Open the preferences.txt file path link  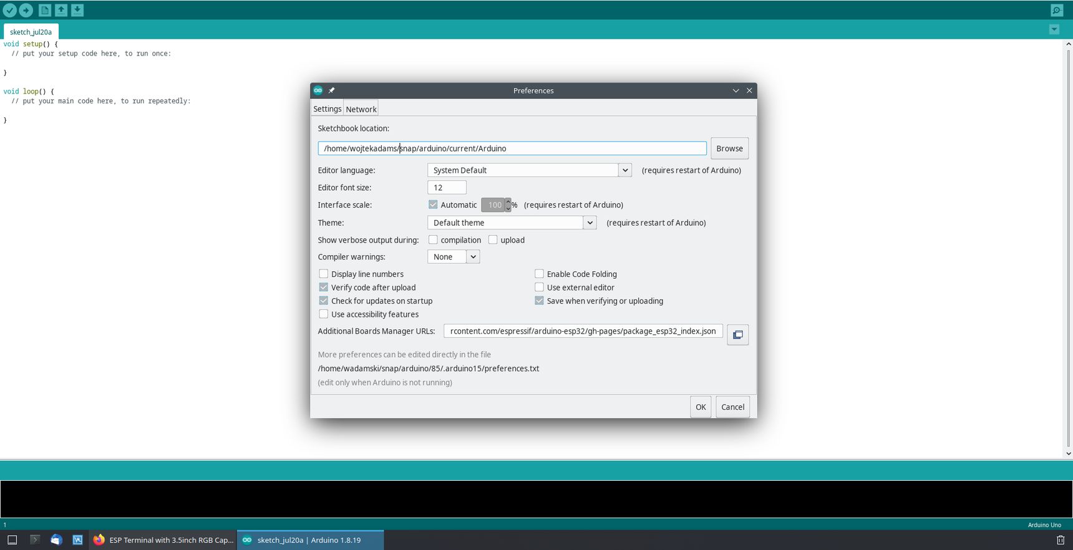tap(429, 369)
